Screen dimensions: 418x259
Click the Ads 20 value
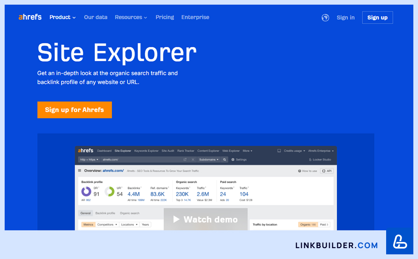click(225, 200)
